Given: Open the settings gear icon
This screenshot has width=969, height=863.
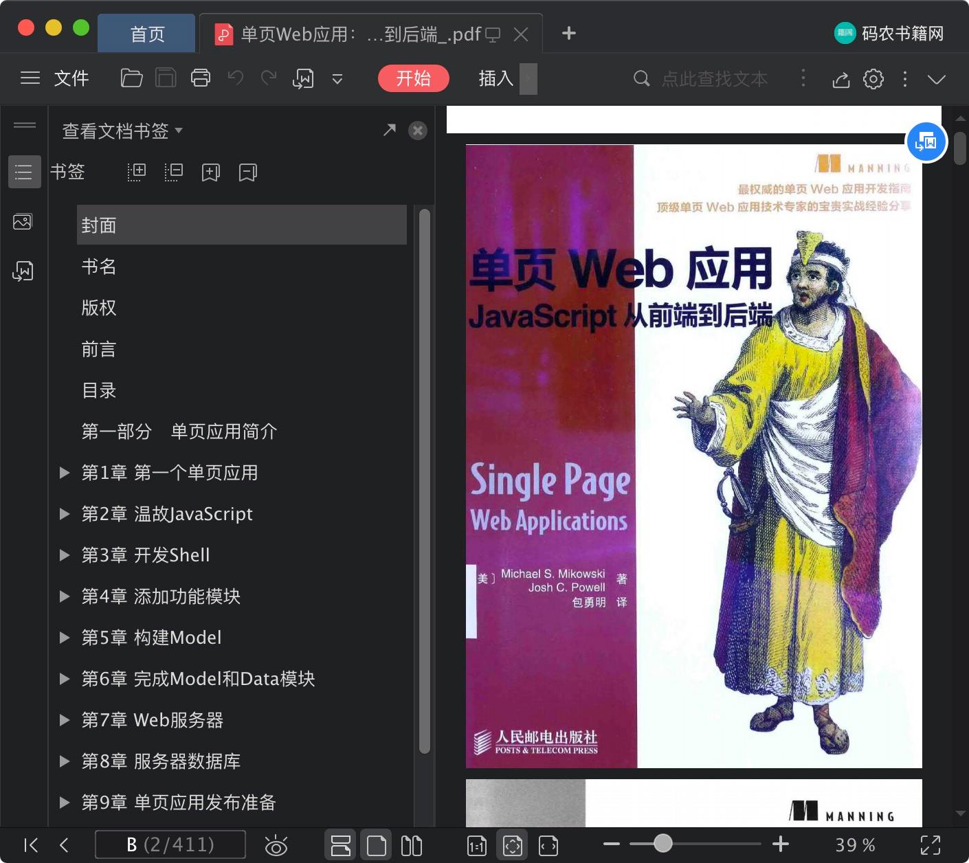Looking at the screenshot, I should click(873, 79).
